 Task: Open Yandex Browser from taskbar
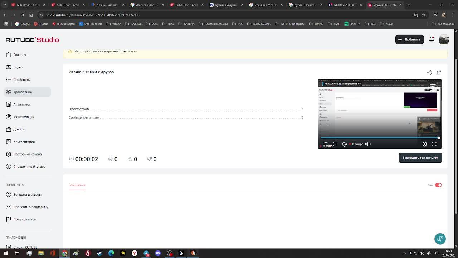click(x=135, y=253)
